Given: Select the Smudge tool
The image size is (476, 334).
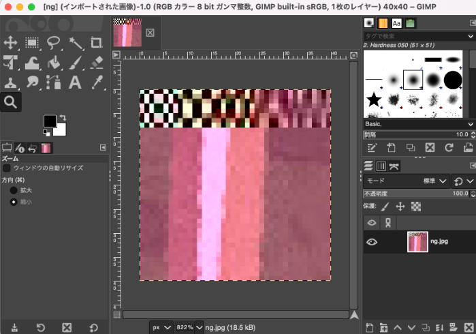Looking at the screenshot, I should [32, 82].
